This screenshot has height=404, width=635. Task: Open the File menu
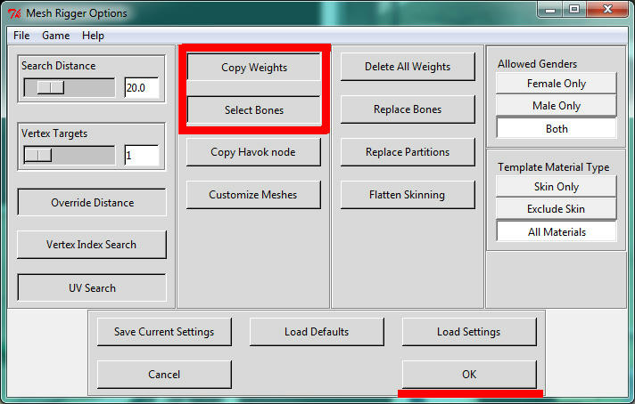click(21, 36)
